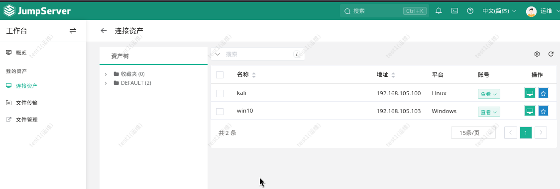Connect to kali via monitor icon
The height and width of the screenshot is (189, 560).
(x=530, y=93)
